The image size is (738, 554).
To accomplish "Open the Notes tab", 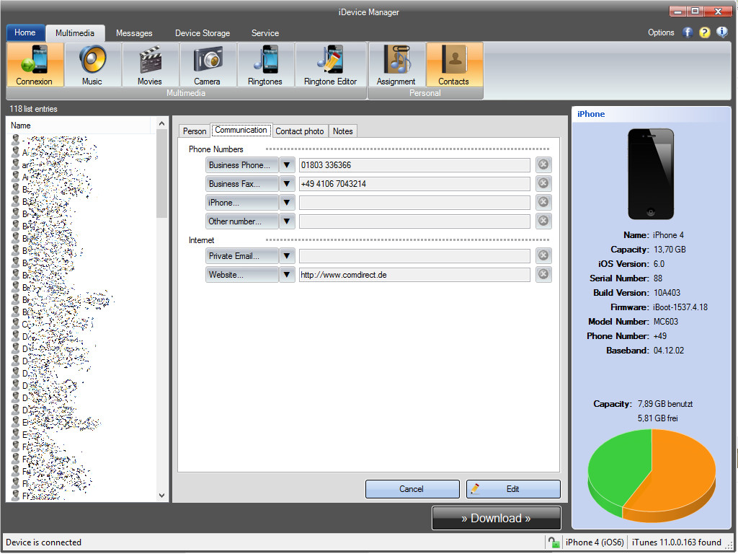I will pos(342,131).
